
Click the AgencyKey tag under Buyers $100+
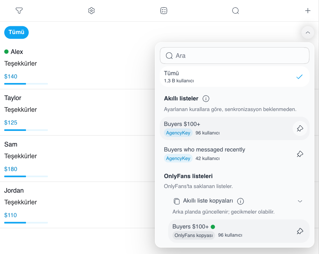178,133
